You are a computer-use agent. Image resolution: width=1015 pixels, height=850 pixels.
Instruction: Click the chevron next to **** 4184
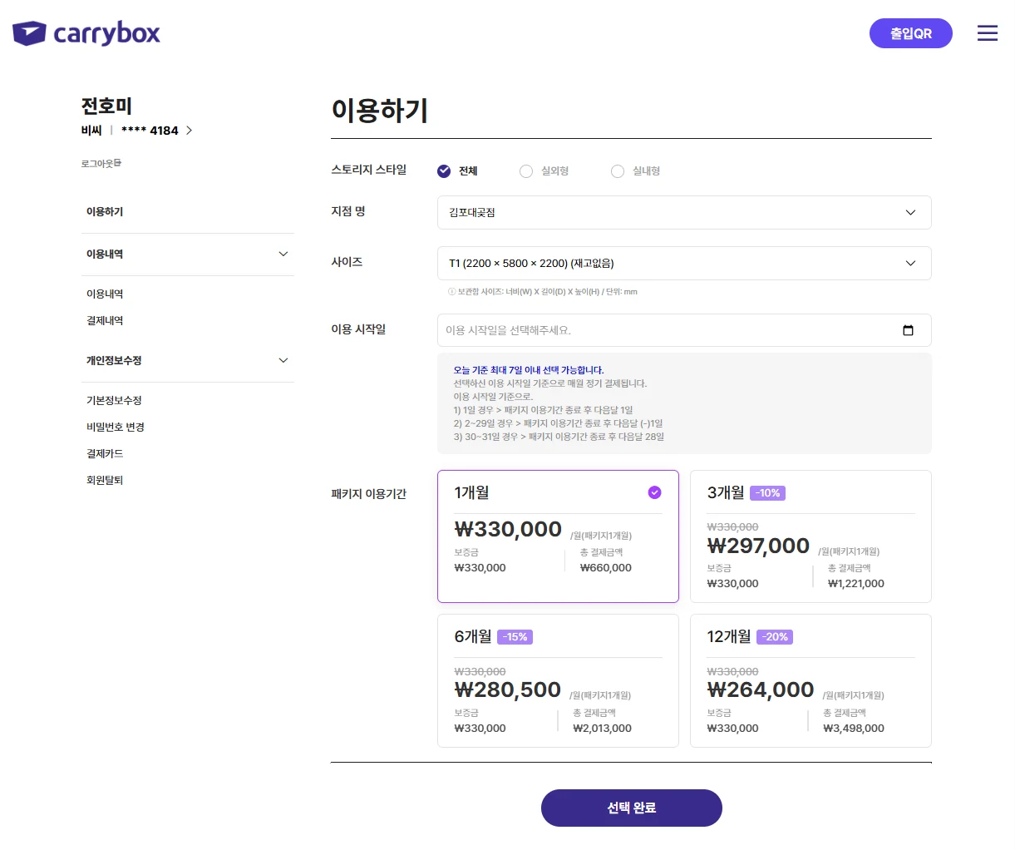click(190, 131)
